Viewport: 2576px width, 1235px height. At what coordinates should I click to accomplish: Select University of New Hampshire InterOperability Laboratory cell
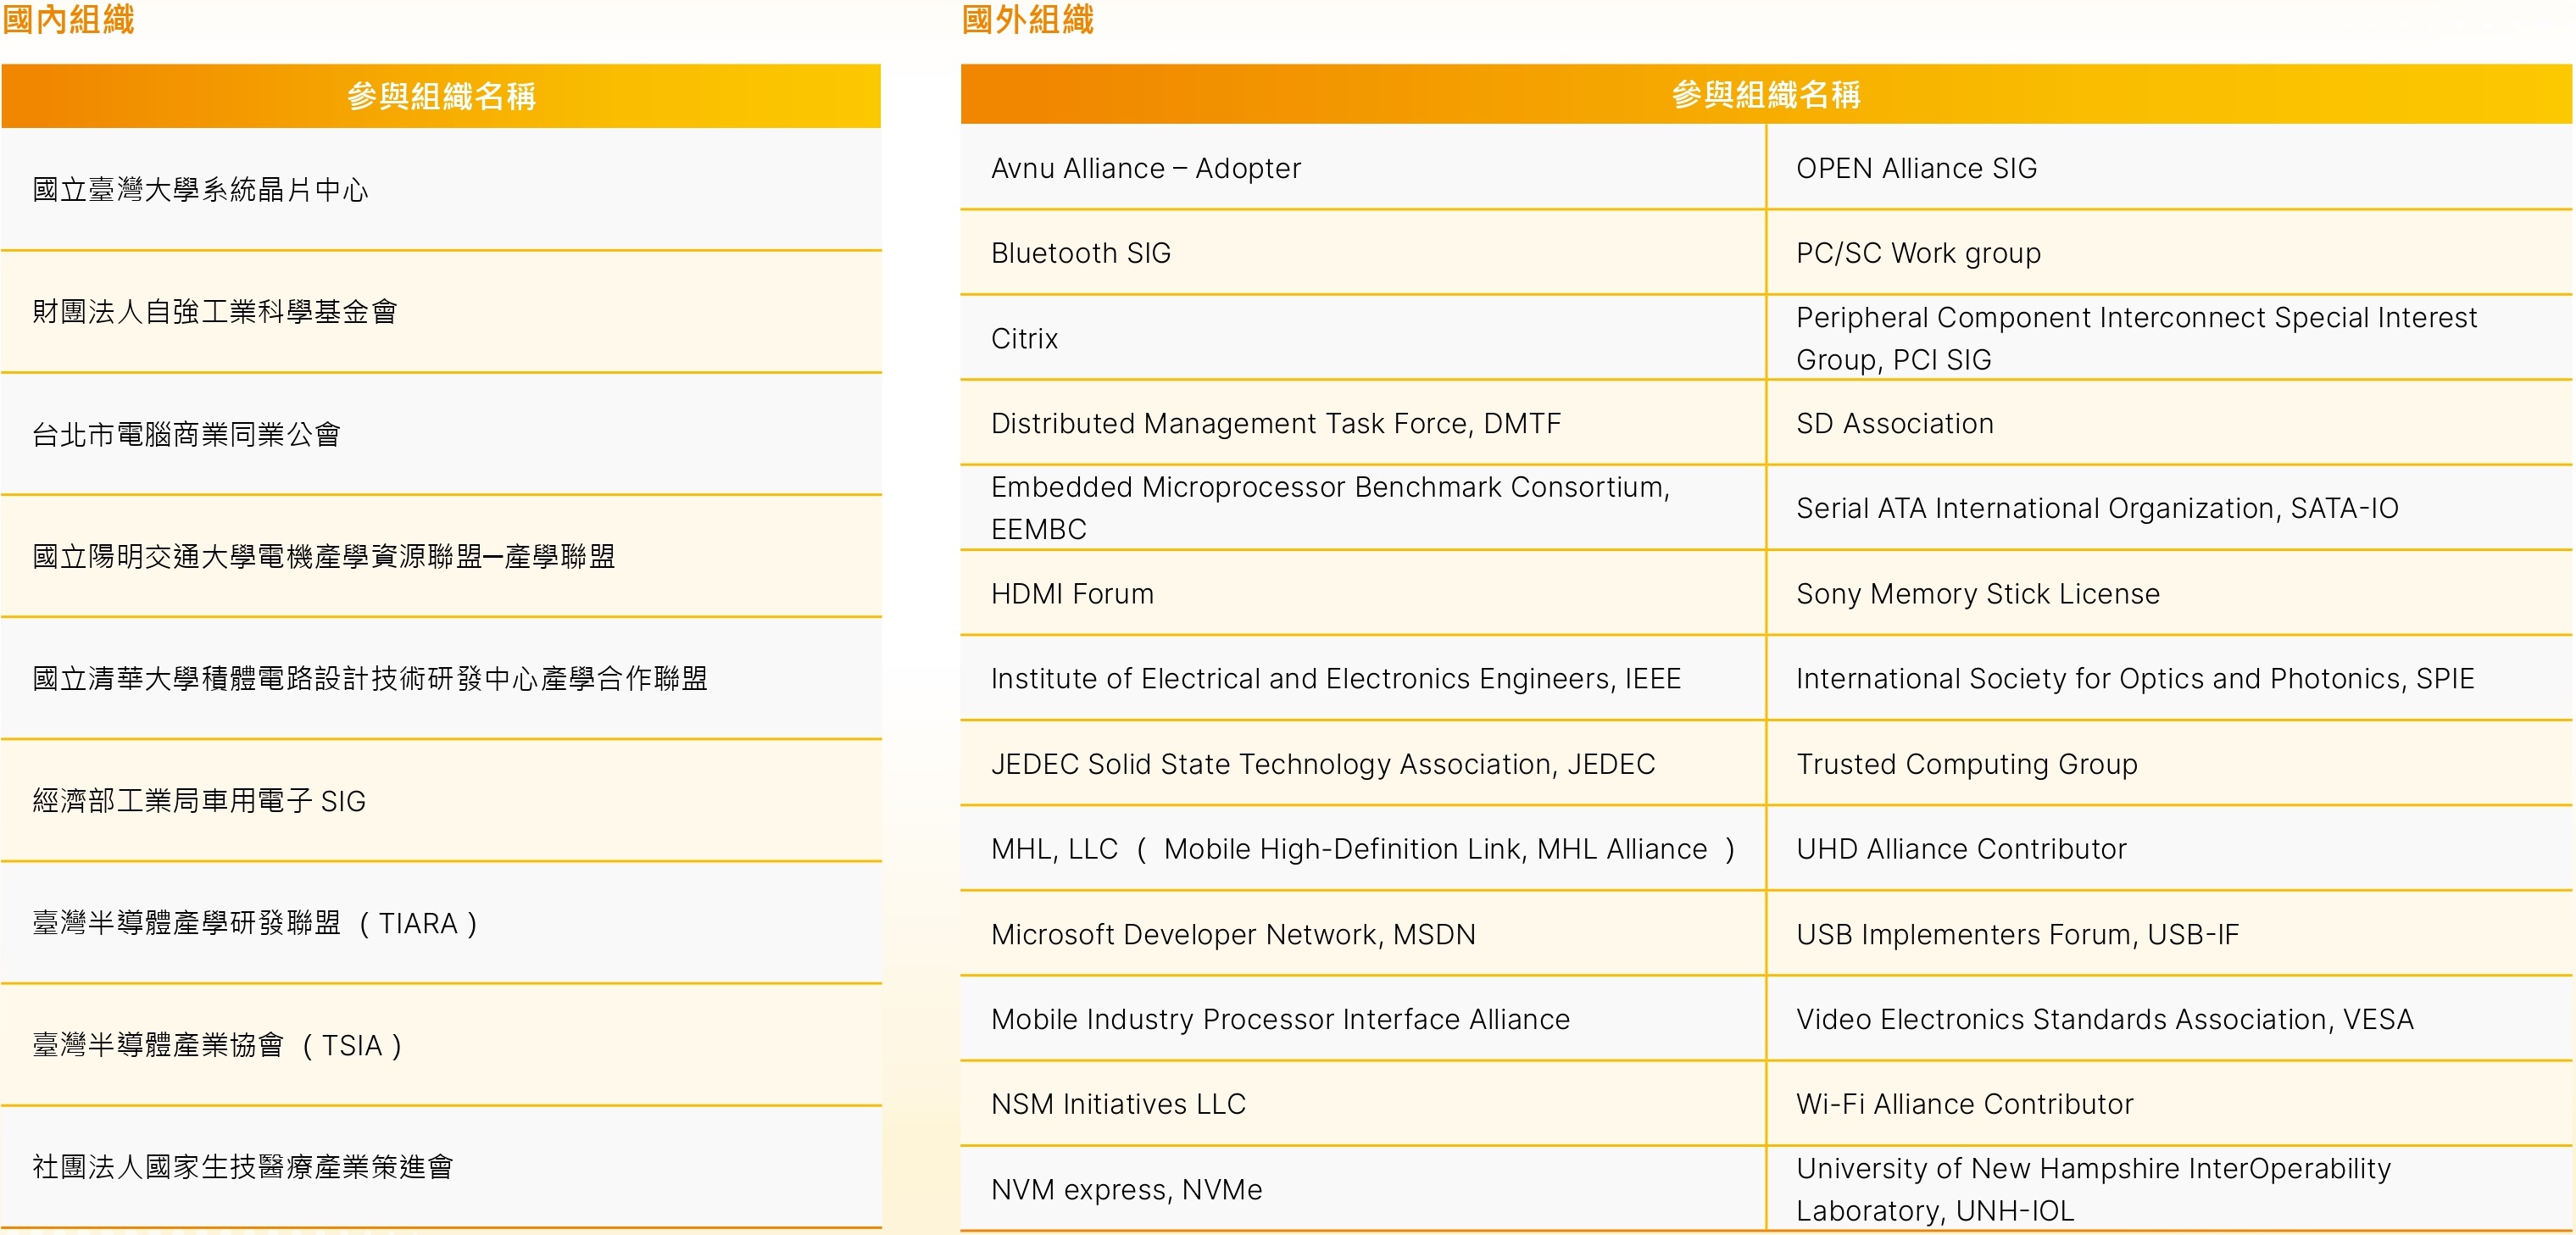click(2170, 1189)
